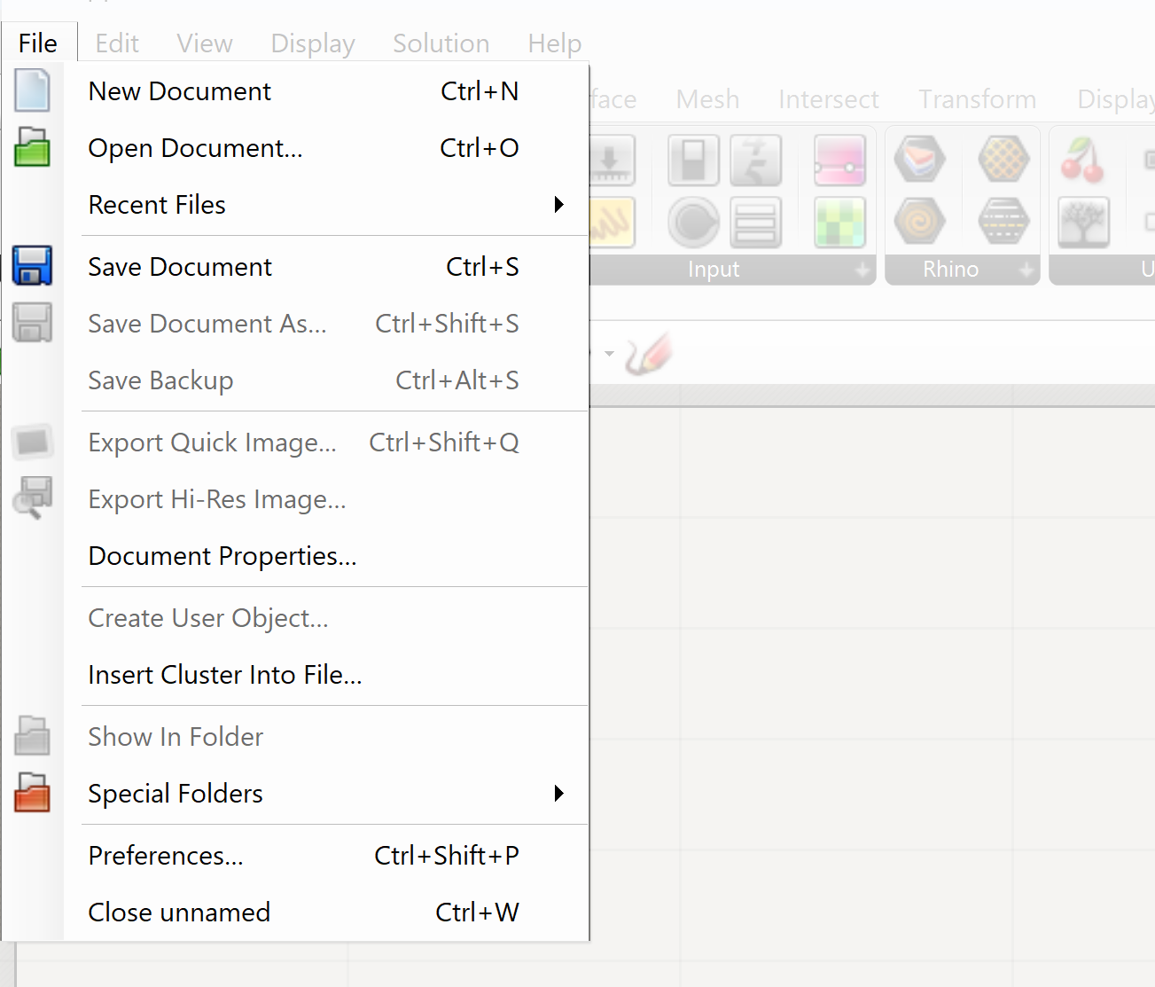Select the Control Knob component icon

[x=693, y=222]
